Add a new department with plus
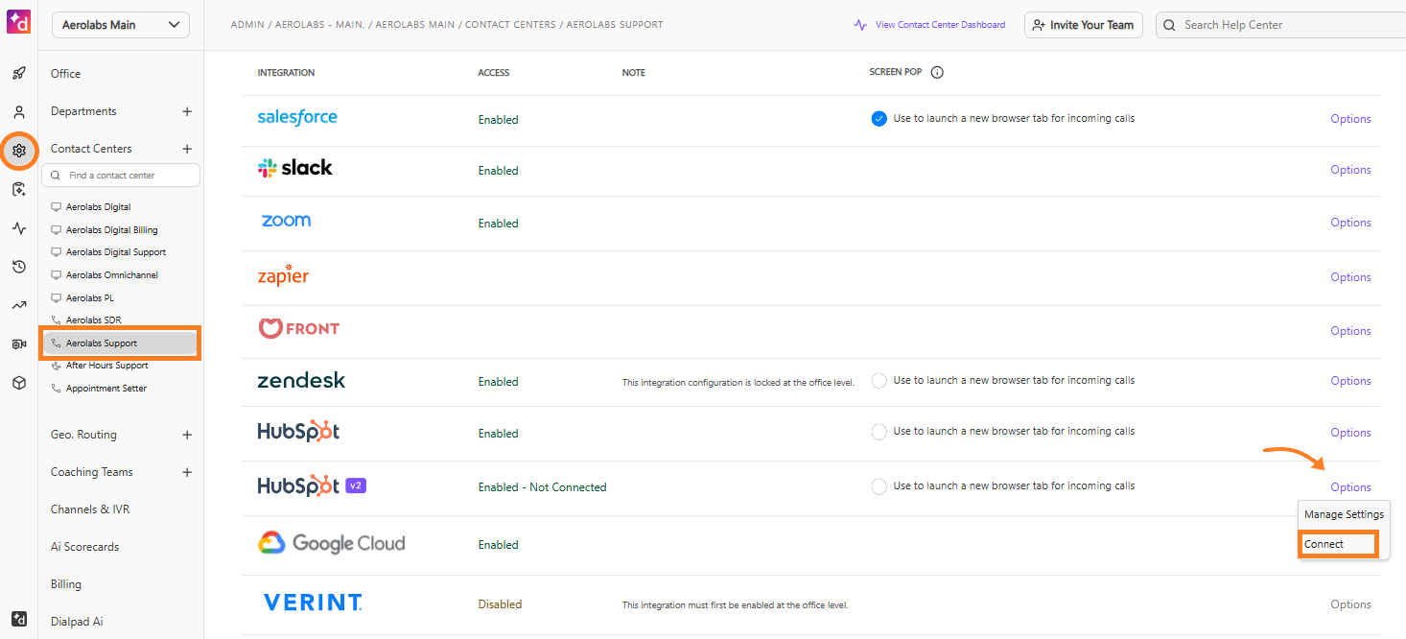This screenshot has height=639, width=1406. pos(187,111)
